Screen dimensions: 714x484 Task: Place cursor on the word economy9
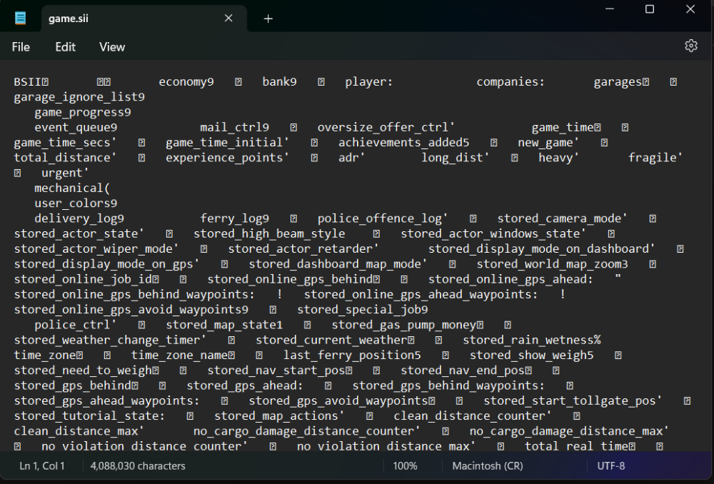(x=186, y=82)
